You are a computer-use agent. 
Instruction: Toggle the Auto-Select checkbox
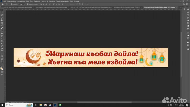[x=11, y=4]
